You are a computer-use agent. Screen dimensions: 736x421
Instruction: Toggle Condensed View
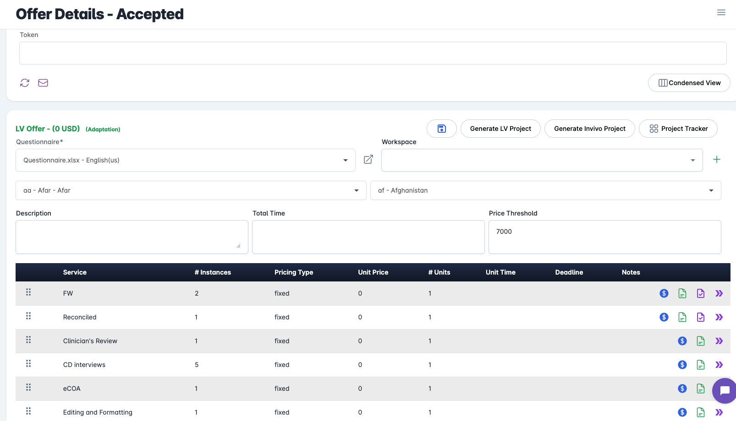pos(689,83)
